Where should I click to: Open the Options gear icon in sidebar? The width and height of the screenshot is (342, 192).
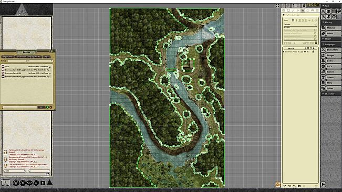(334, 17)
